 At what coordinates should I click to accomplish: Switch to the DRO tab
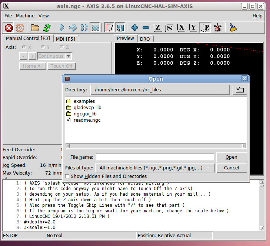pos(145,38)
